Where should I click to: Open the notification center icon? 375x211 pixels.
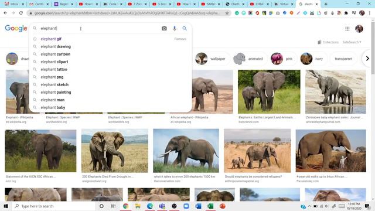[367, 206]
